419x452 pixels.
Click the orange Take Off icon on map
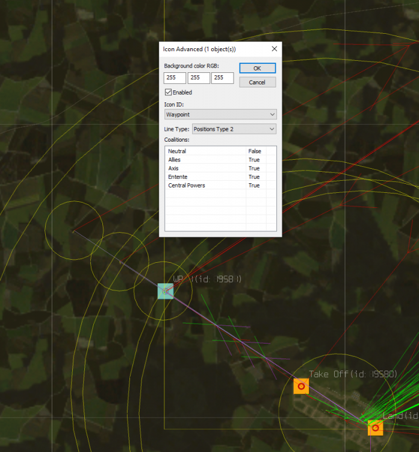point(301,386)
